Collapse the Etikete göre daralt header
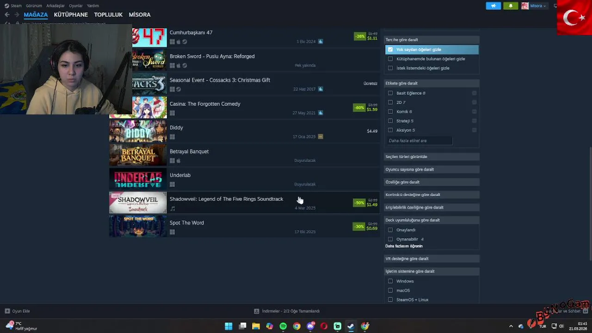592x333 pixels. pos(432,83)
